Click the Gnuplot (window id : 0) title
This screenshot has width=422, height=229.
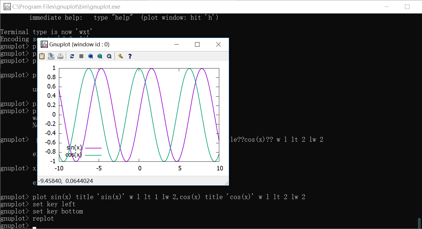point(79,45)
